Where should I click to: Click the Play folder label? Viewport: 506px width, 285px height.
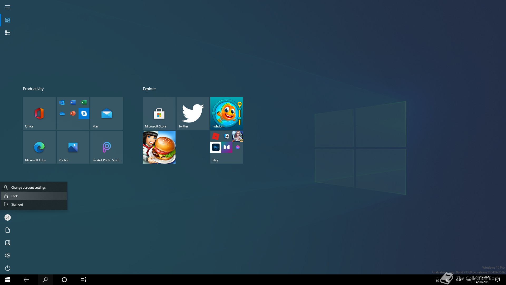pos(215,160)
